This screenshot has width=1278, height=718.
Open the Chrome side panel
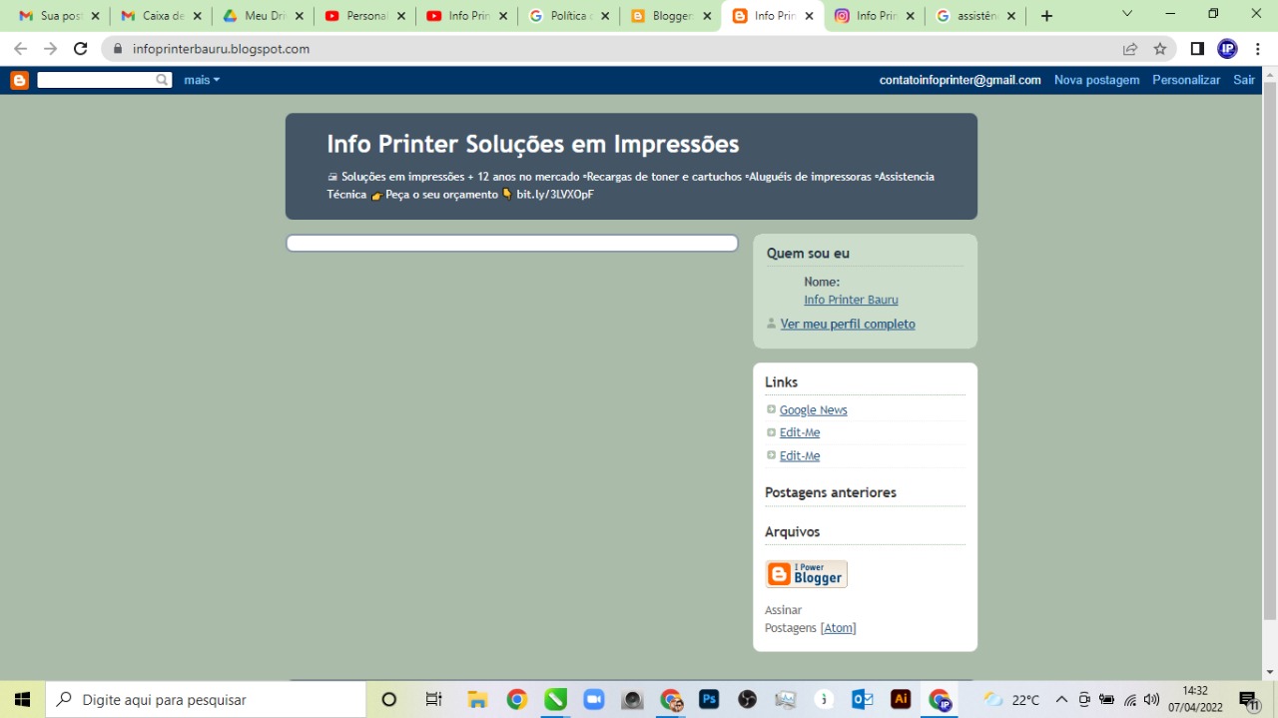(x=1197, y=49)
